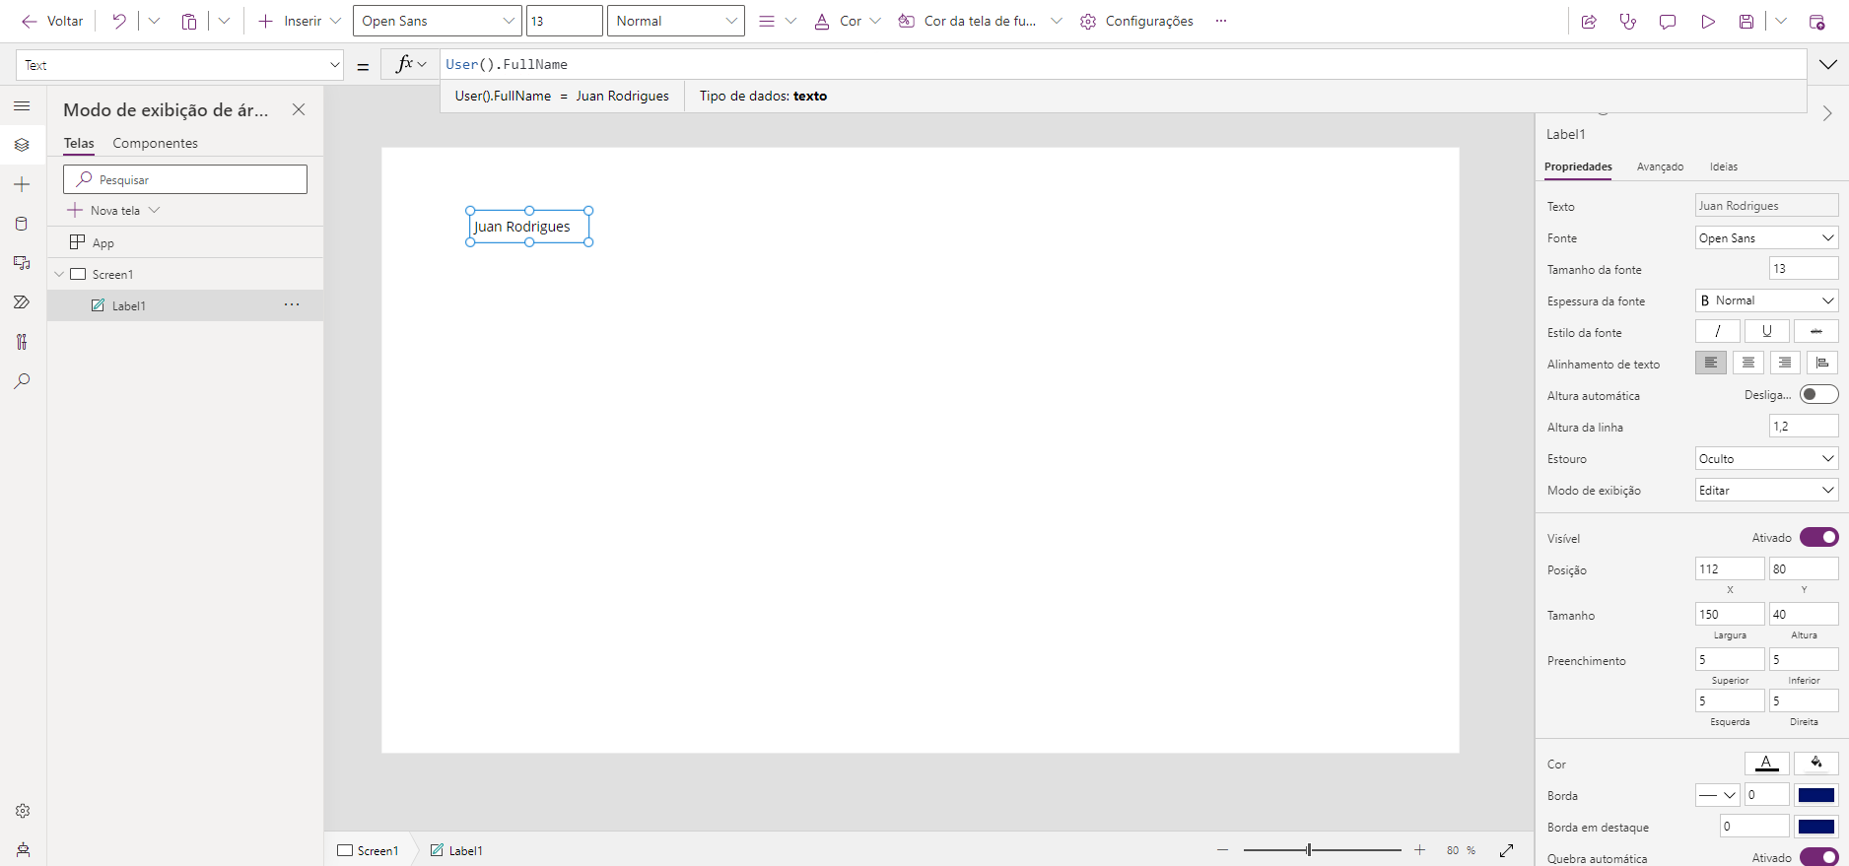
Task: Toggle Altura automática switch
Action: 1818,394
